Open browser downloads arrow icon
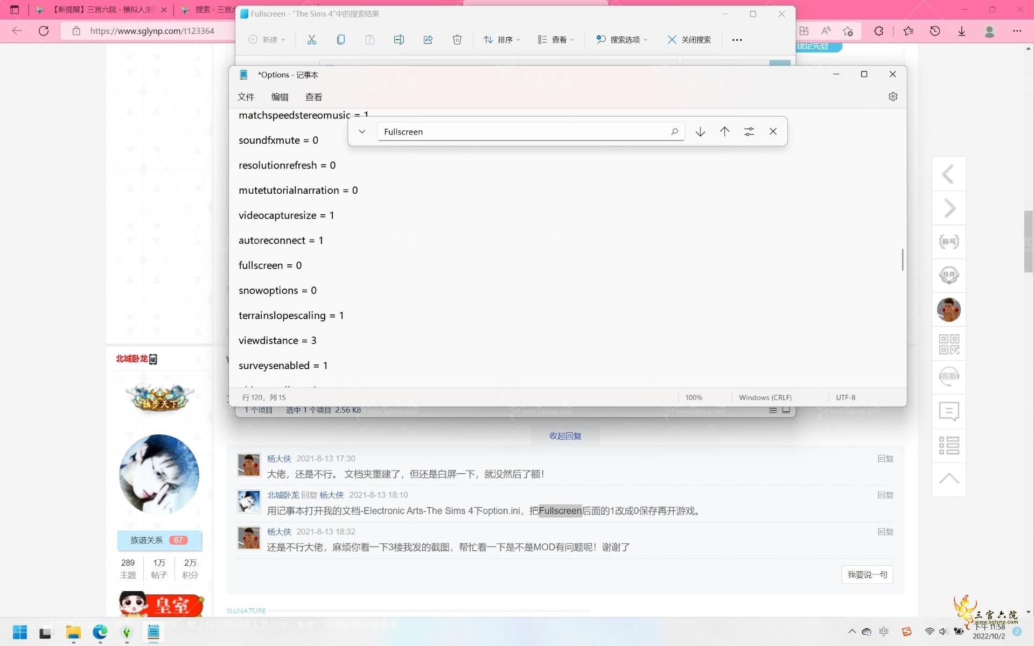Screen dimensions: 1034x646 [962, 31]
